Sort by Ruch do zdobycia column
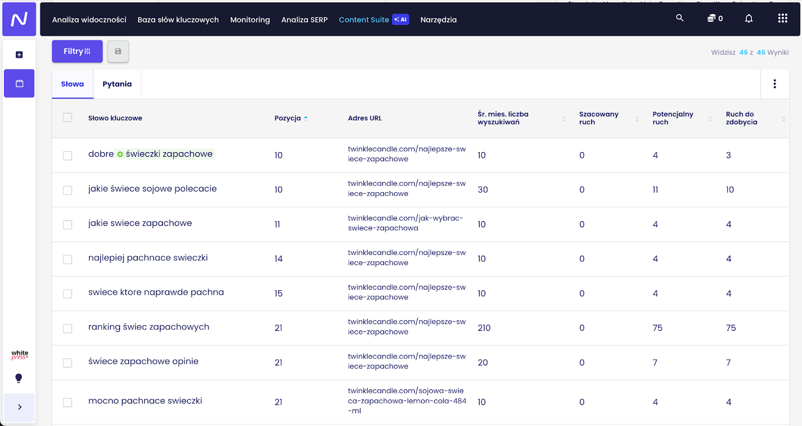This screenshot has height=426, width=802. (783, 119)
